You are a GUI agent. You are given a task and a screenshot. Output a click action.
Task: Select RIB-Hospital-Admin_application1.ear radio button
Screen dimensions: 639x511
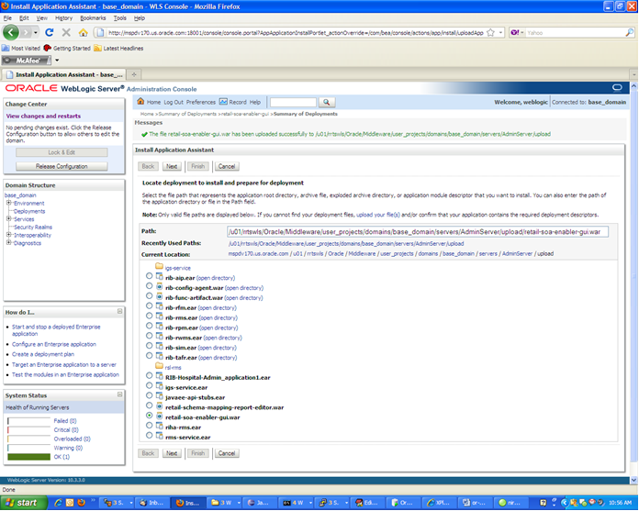(x=149, y=376)
